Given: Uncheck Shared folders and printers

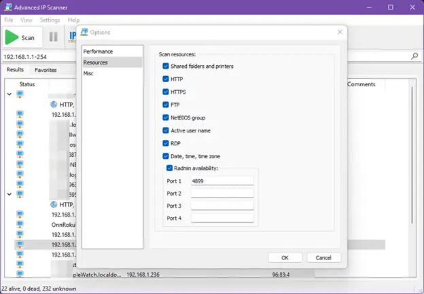Looking at the screenshot, I should click(x=166, y=67).
